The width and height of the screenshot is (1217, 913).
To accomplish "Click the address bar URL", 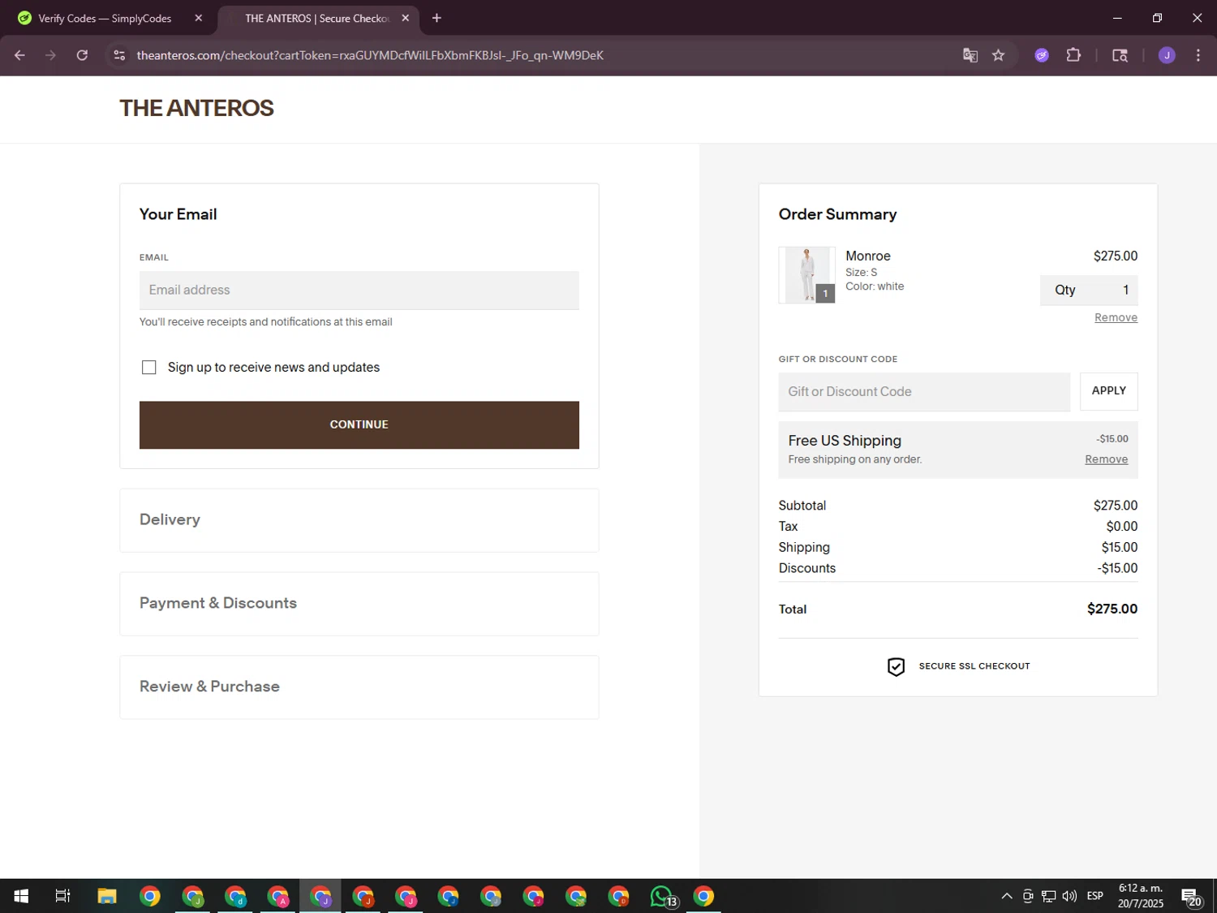I will point(370,55).
